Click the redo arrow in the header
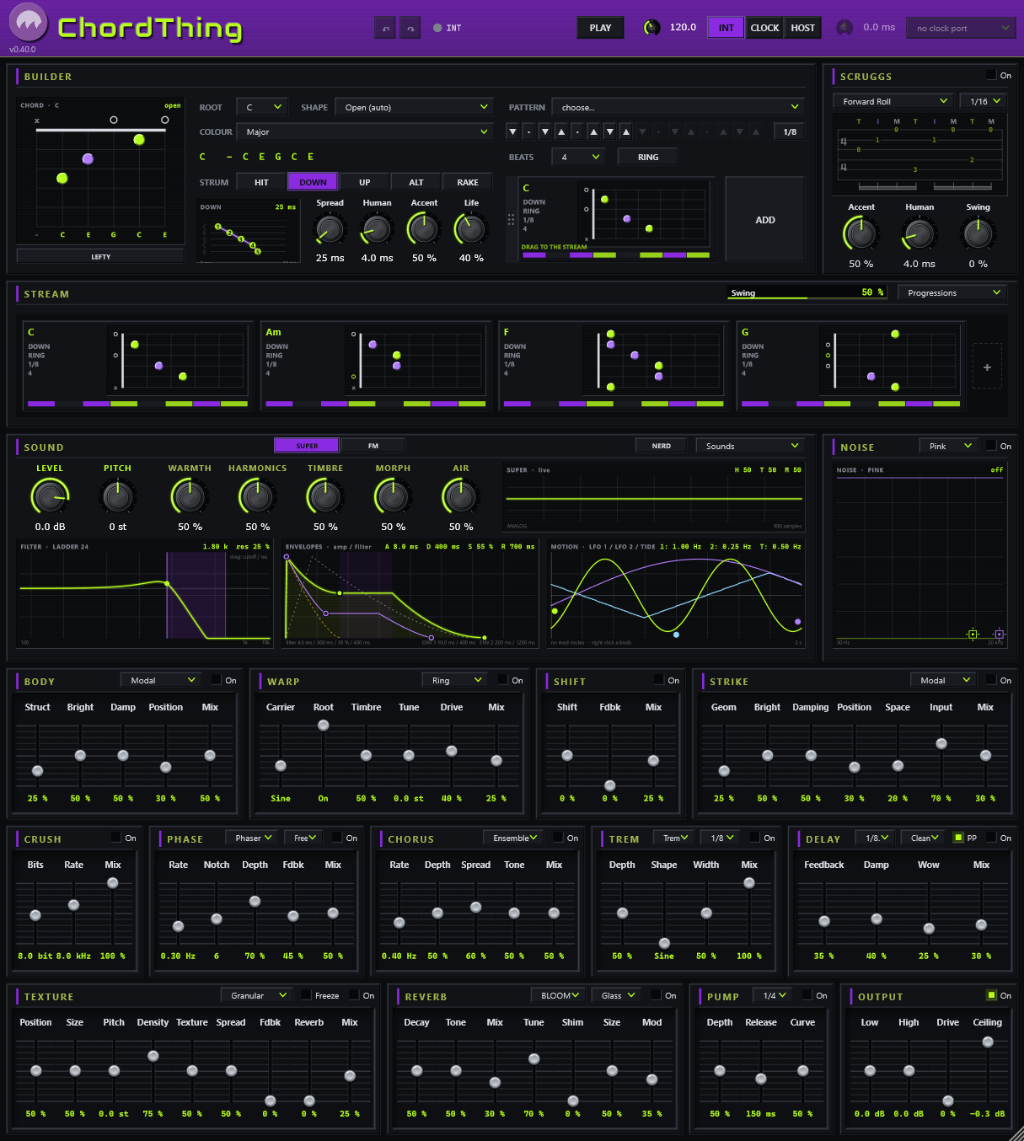1024x1141 pixels. [x=410, y=28]
